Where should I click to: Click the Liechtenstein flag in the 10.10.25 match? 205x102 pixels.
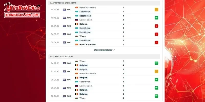pyautogui.click(x=76, y=20)
